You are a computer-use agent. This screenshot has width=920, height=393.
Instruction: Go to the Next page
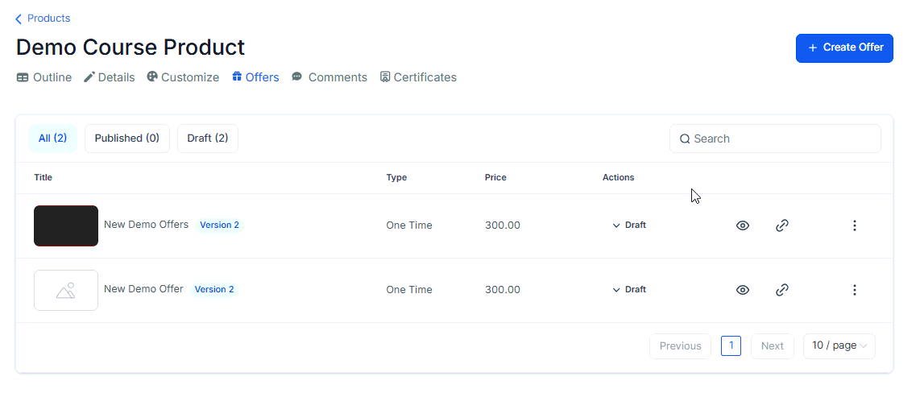coord(772,345)
